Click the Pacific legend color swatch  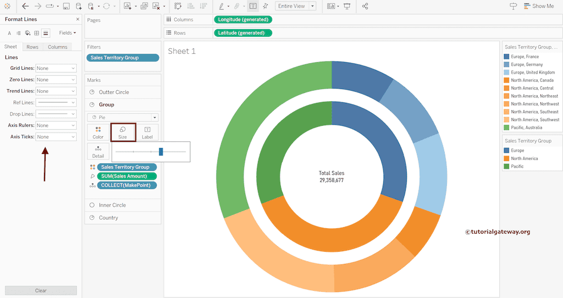pos(506,166)
